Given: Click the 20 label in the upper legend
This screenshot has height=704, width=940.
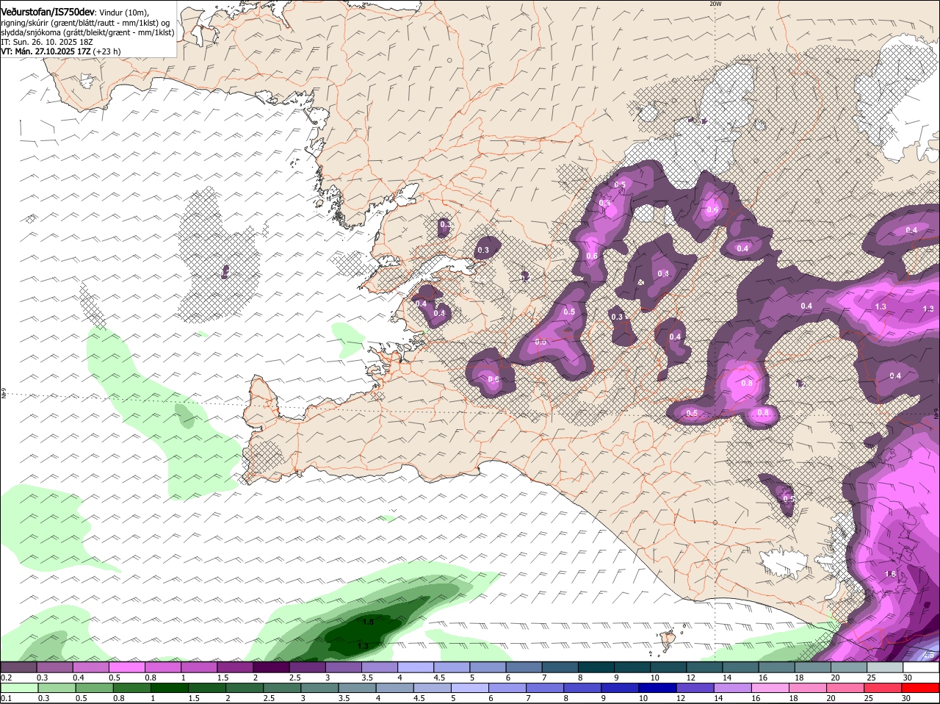Looking at the screenshot, I should pyautogui.click(x=835, y=677).
